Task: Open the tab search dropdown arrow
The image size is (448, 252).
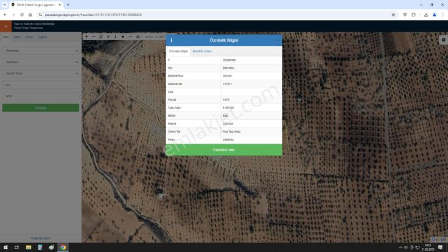Action: click(x=5, y=5)
